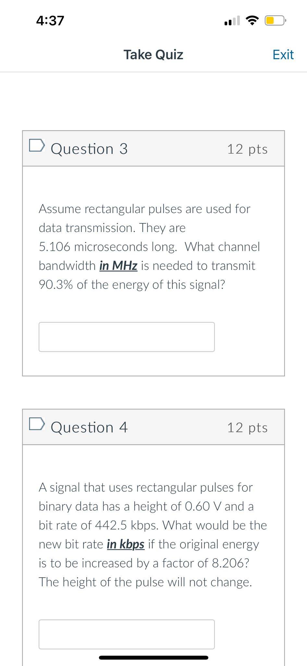Image resolution: width=307 pixels, height=666 pixels.
Task: Tap the battery indicator icon
Action: tap(275, 20)
